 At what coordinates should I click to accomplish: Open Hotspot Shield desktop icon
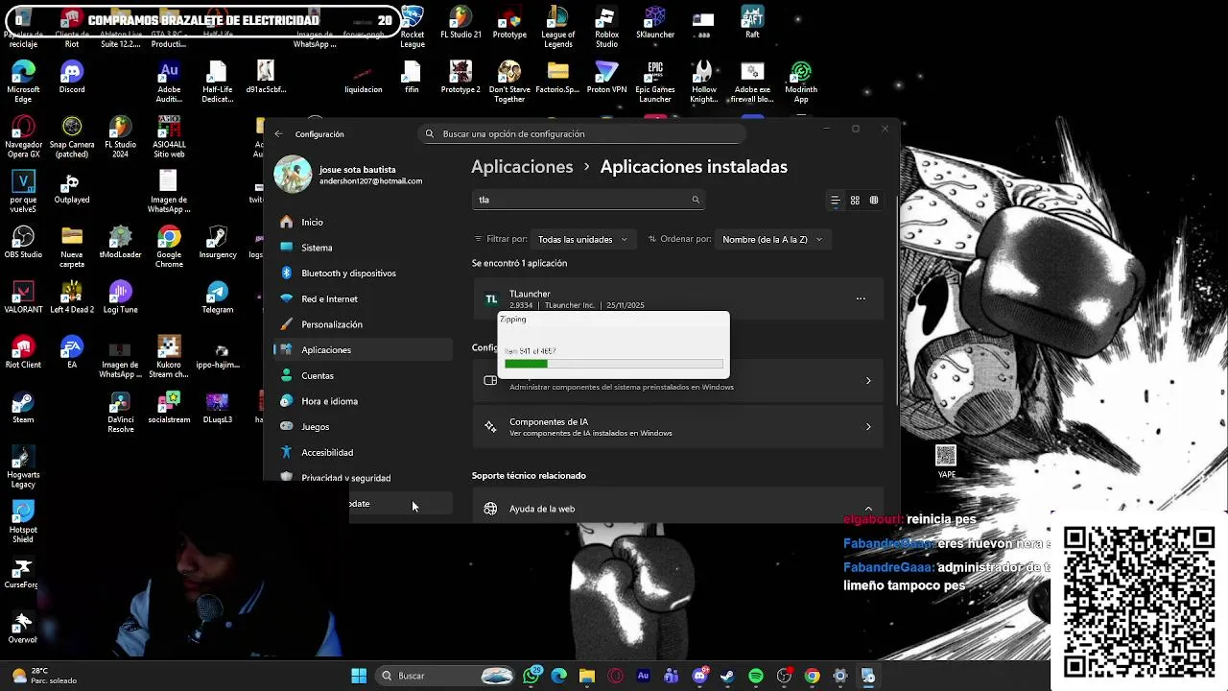pyautogui.click(x=23, y=522)
